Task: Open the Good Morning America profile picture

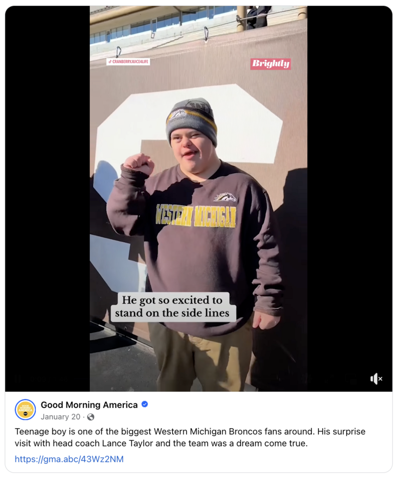Action: pos(25,410)
